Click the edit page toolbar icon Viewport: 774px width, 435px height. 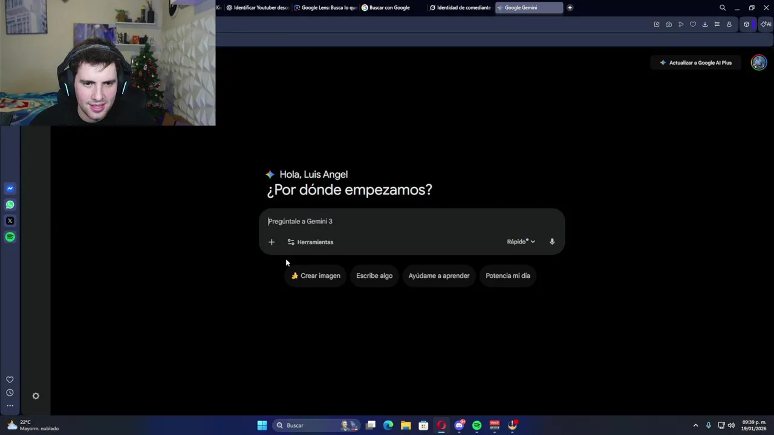[657, 24]
